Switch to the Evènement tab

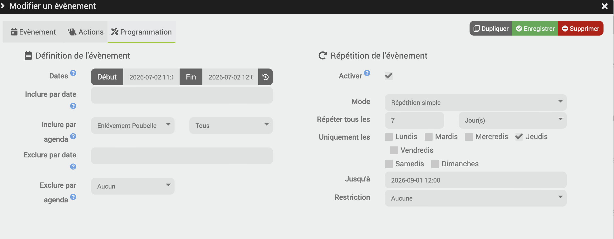tap(33, 32)
